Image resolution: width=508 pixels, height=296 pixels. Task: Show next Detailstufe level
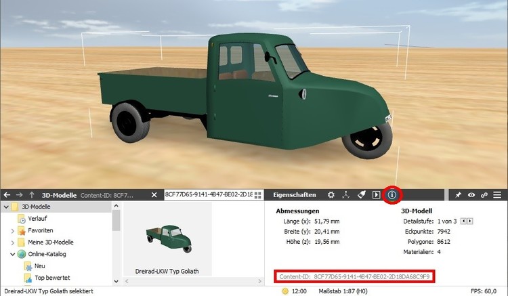470,221
